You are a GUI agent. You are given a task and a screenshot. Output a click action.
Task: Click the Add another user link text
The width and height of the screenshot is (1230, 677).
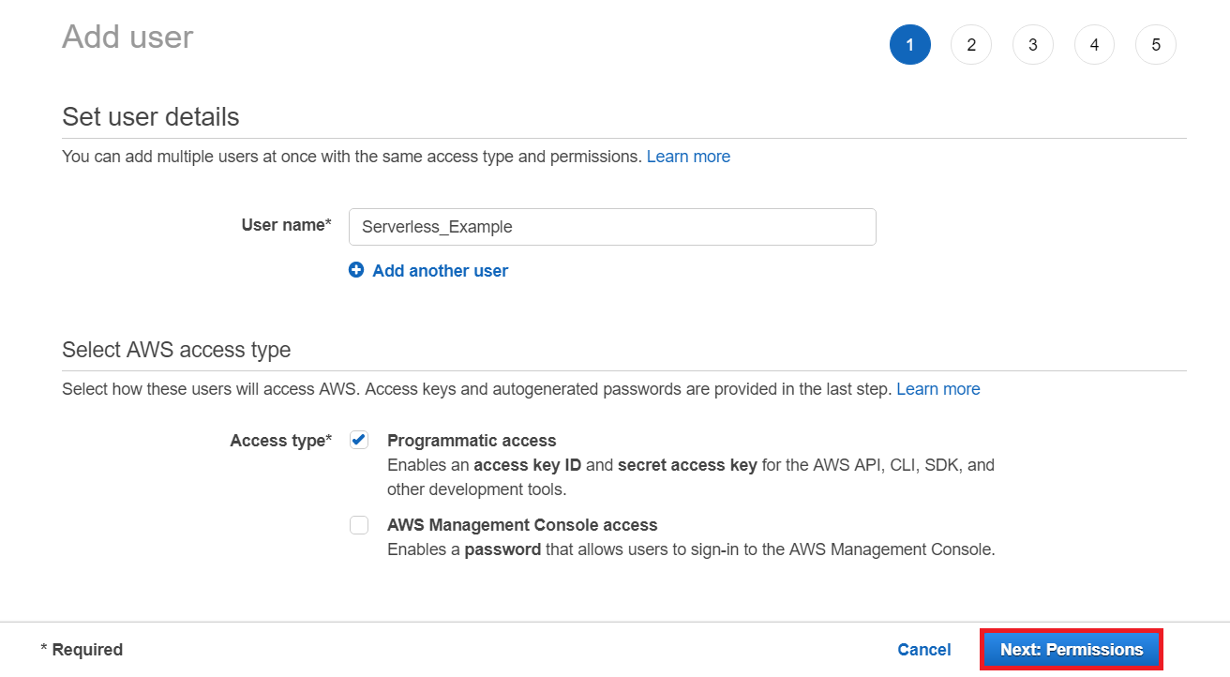pyautogui.click(x=440, y=271)
